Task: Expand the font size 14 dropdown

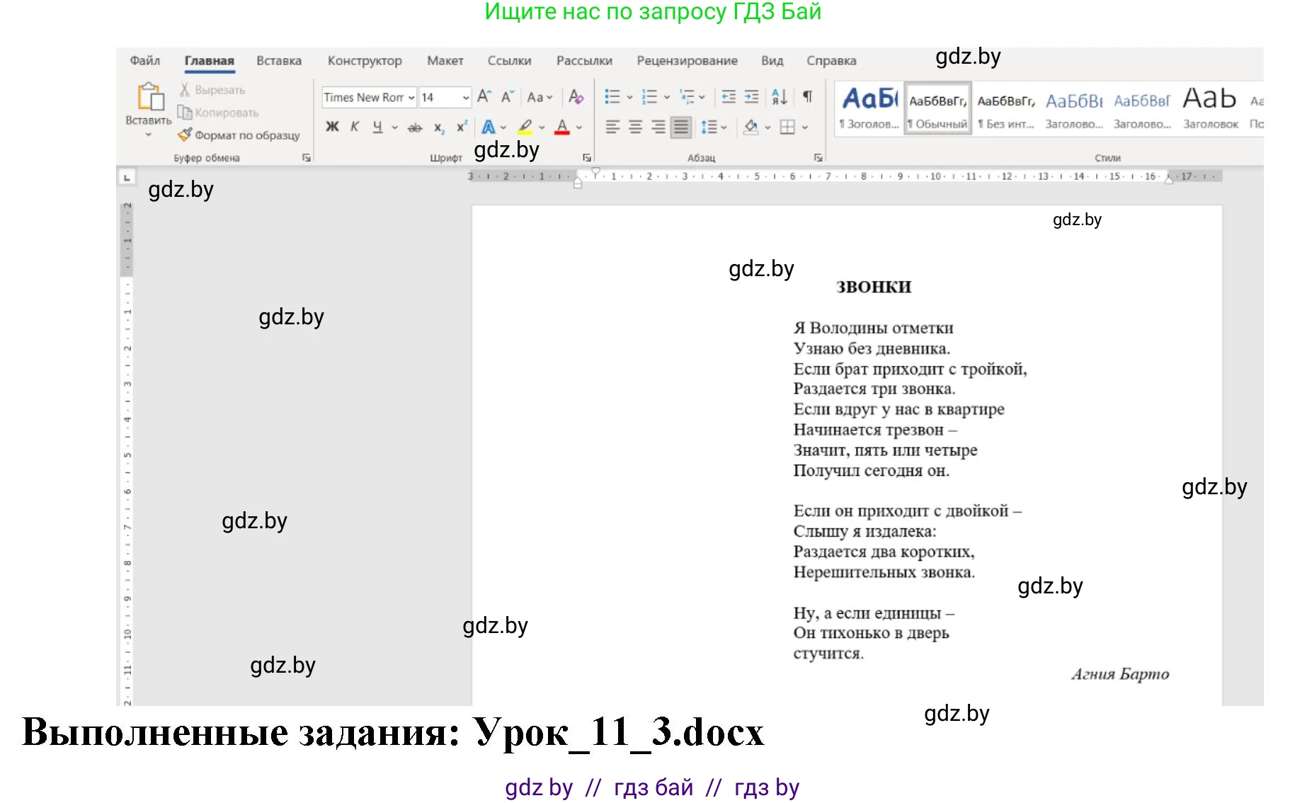Action: coord(465,98)
